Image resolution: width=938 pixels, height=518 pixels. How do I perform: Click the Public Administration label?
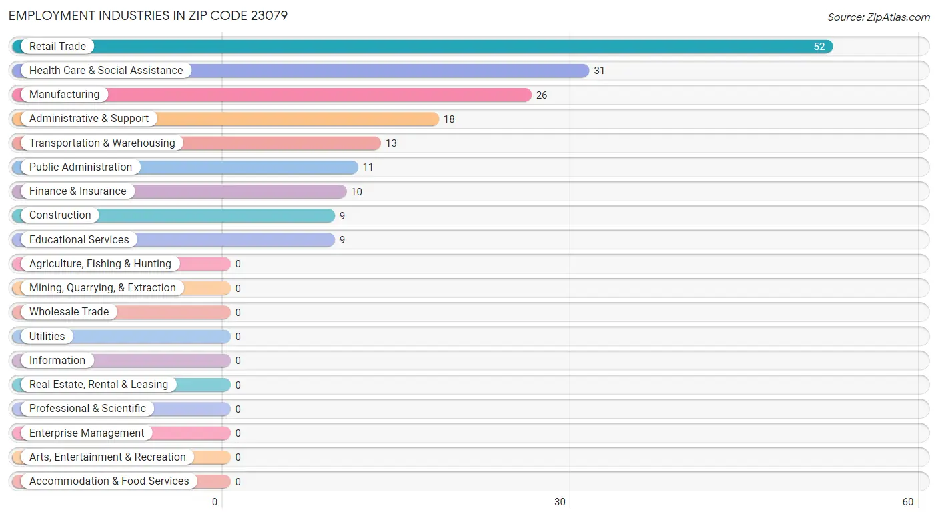81,167
